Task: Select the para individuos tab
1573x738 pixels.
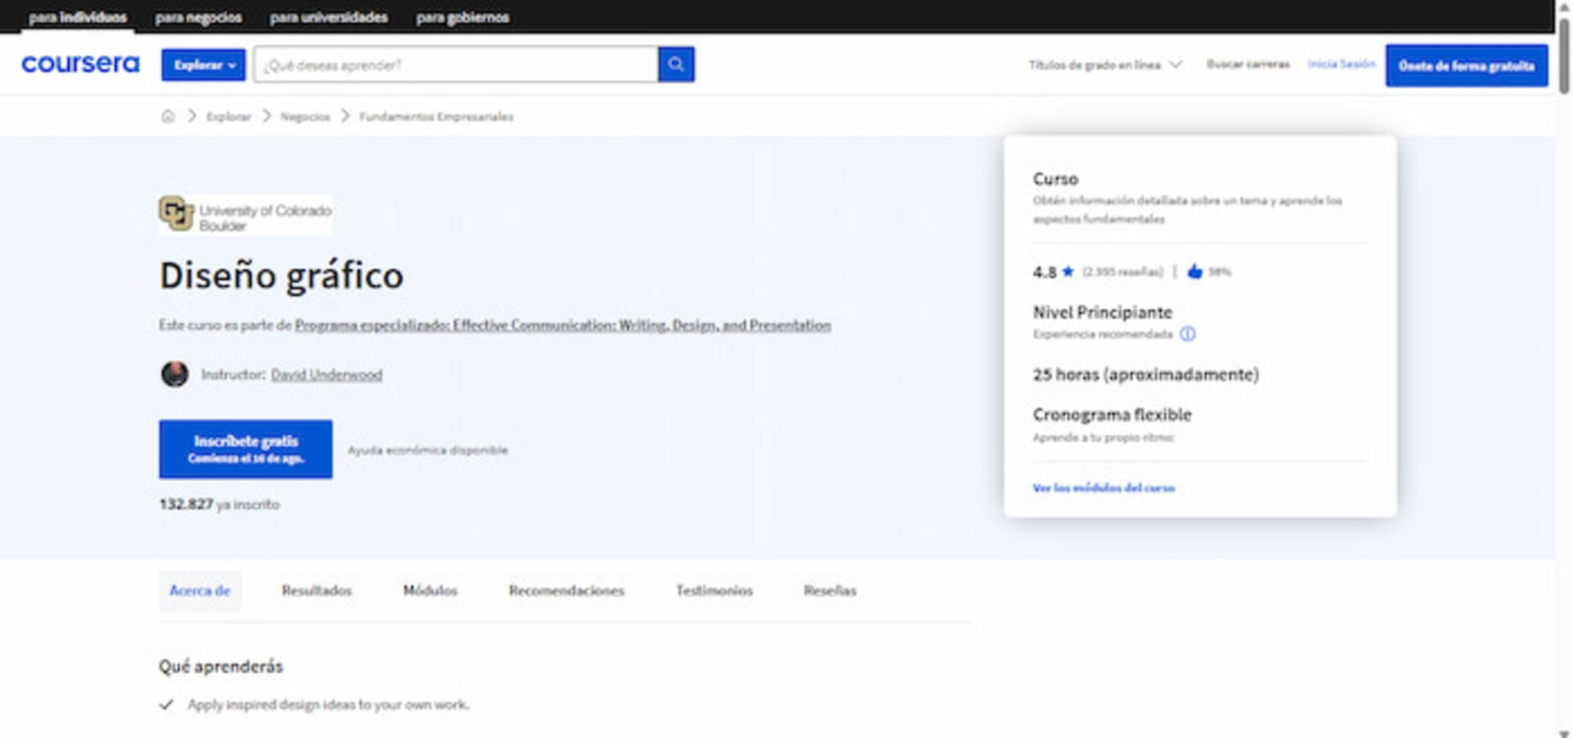Action: coord(78,17)
